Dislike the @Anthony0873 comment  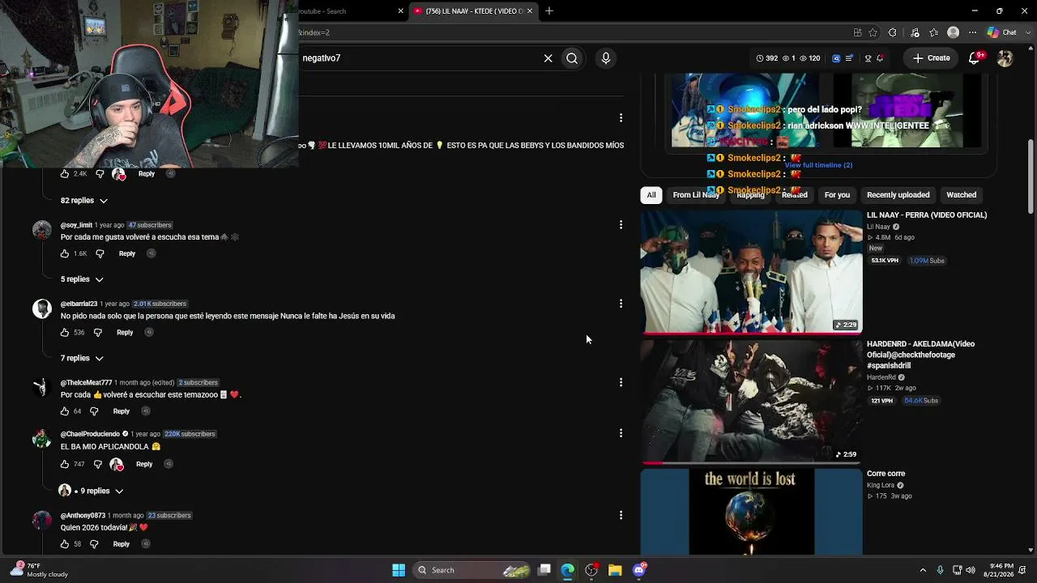[x=94, y=544]
